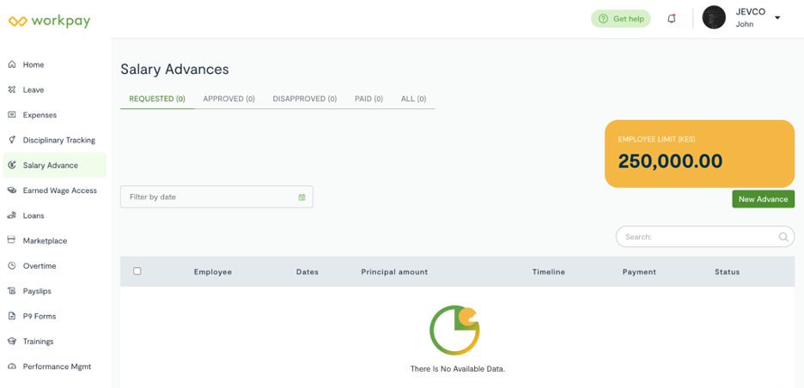Click the Timeline column header
804x388 pixels.
click(x=549, y=271)
